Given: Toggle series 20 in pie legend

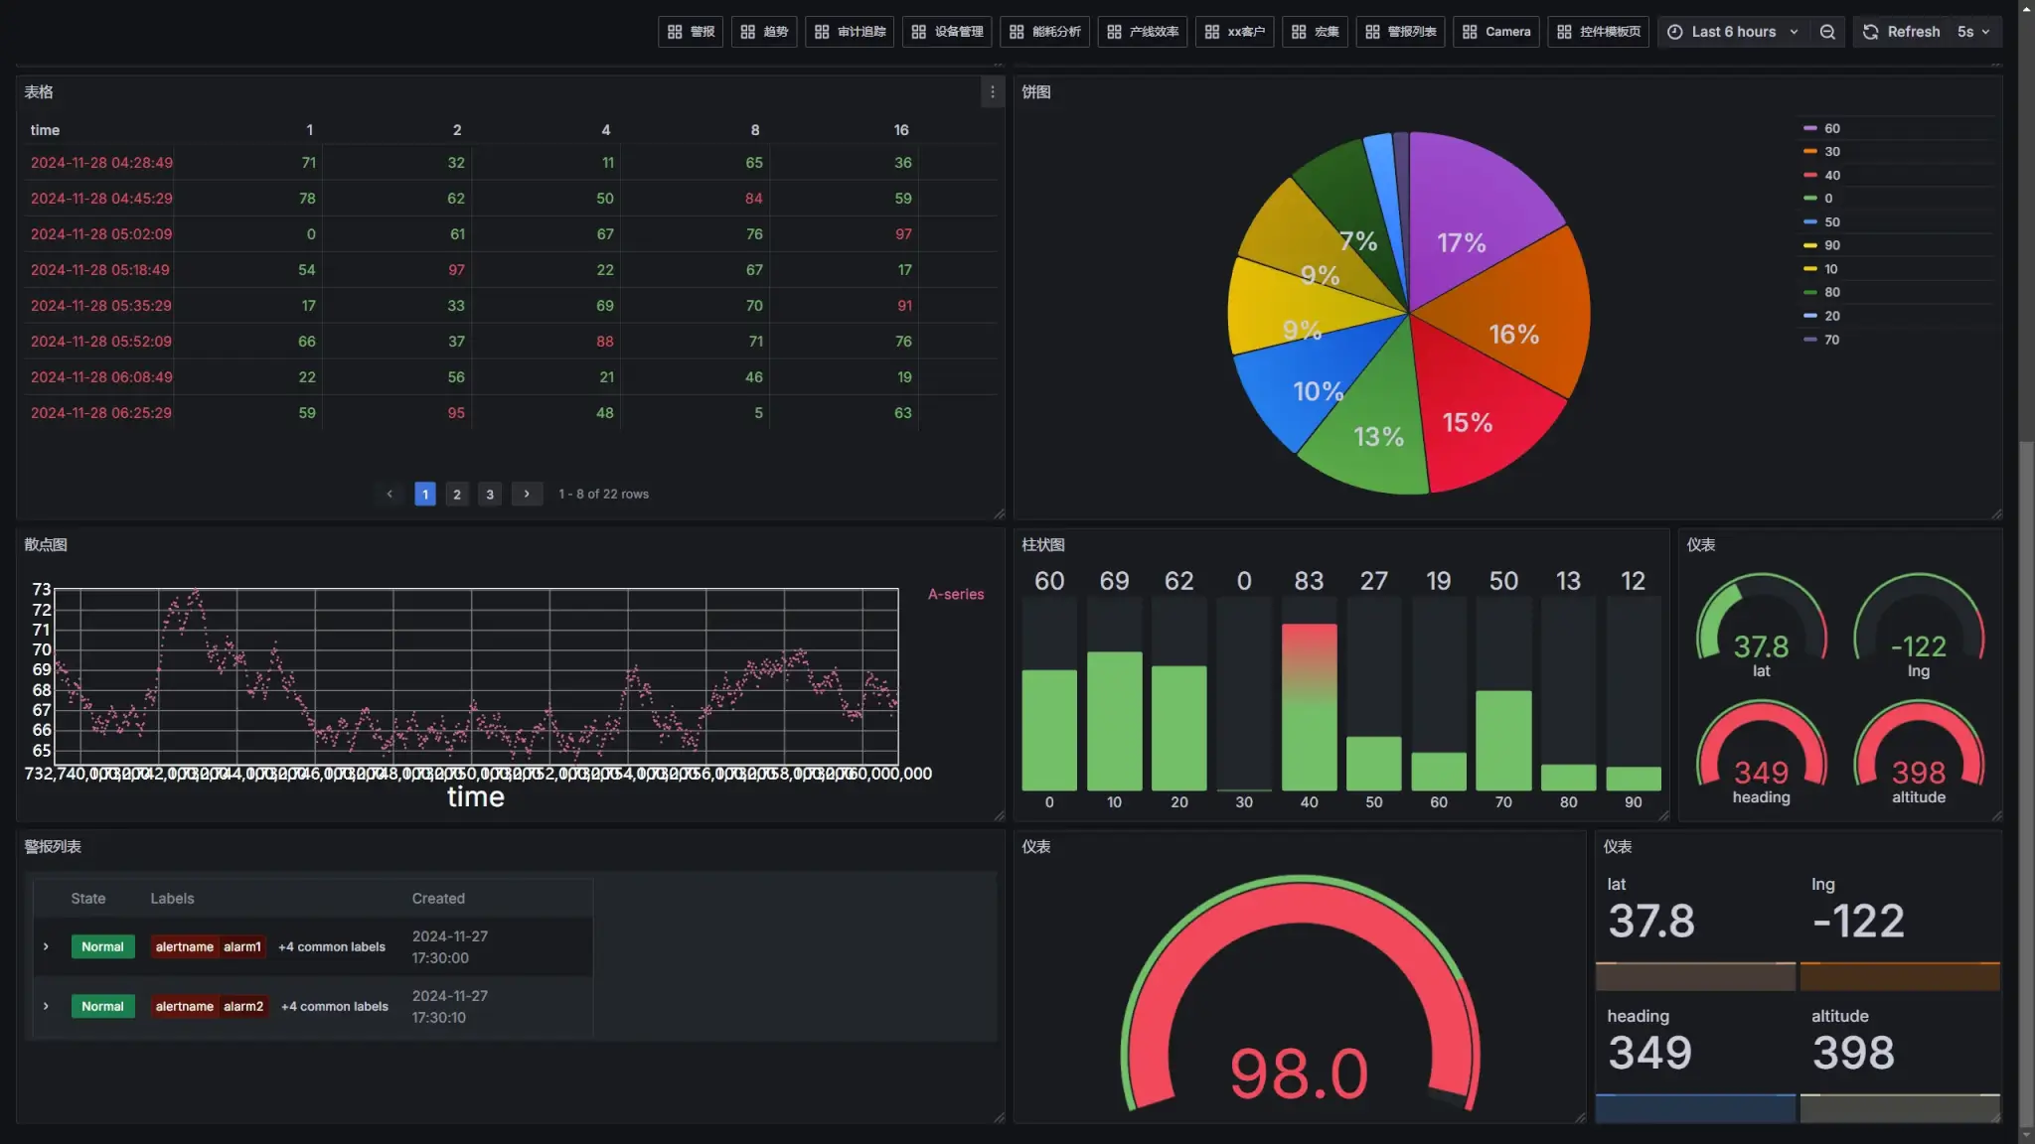Looking at the screenshot, I should coord(1831,316).
